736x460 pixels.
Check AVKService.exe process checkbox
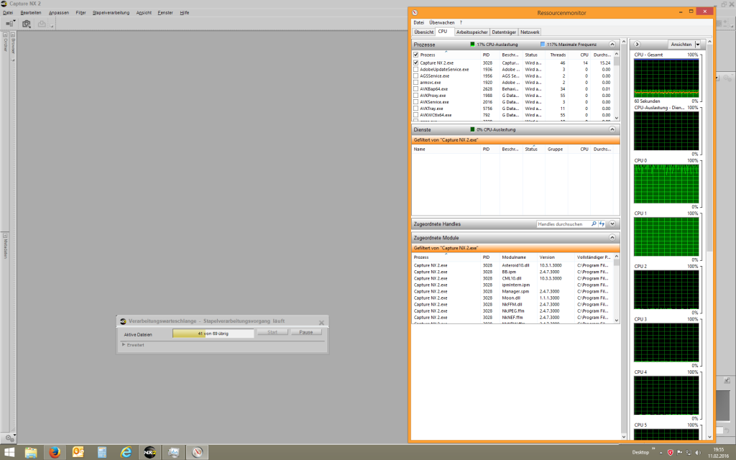click(416, 102)
